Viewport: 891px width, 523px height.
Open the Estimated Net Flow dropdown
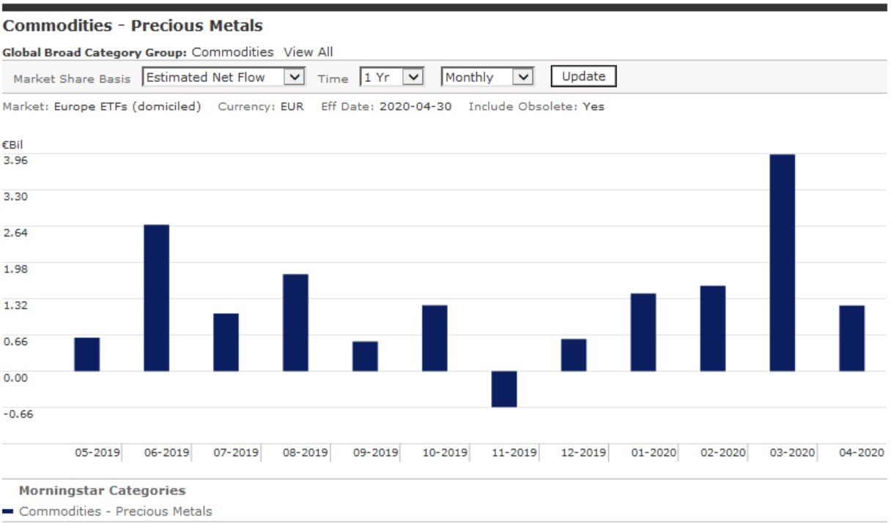[x=223, y=77]
